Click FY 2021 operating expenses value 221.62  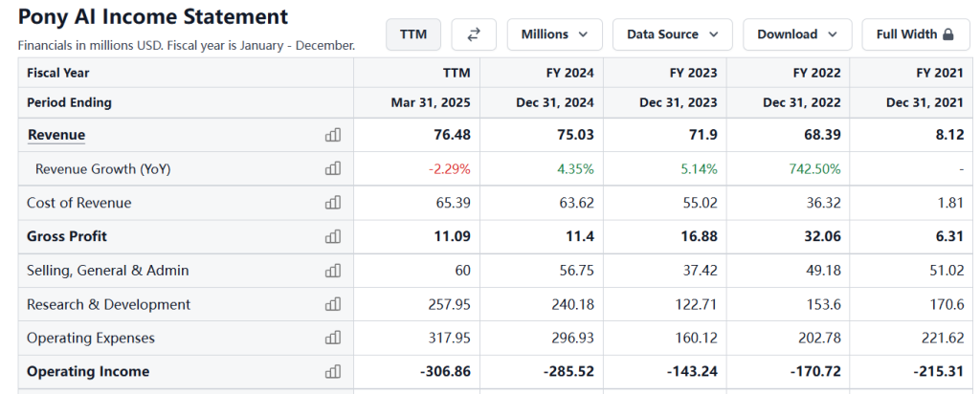943,338
